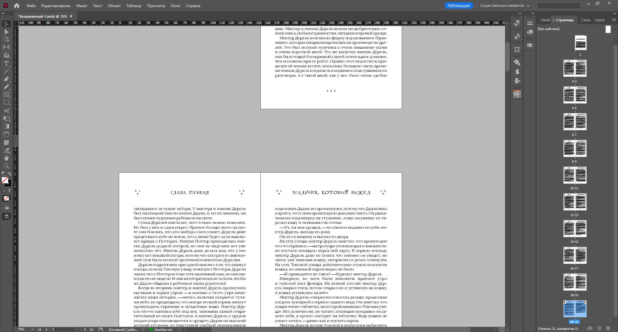The image size is (618, 332).
Task: Click the 'Публикация' button
Action: [x=459, y=6]
